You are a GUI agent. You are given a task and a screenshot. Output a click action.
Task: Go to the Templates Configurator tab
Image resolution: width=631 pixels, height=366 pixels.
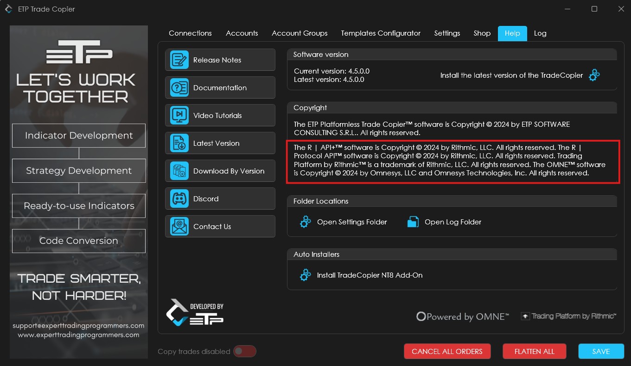[x=381, y=33]
